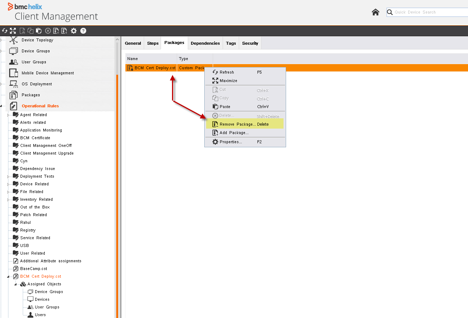
Task: Expand the Agent Related folder
Action: coord(8,115)
